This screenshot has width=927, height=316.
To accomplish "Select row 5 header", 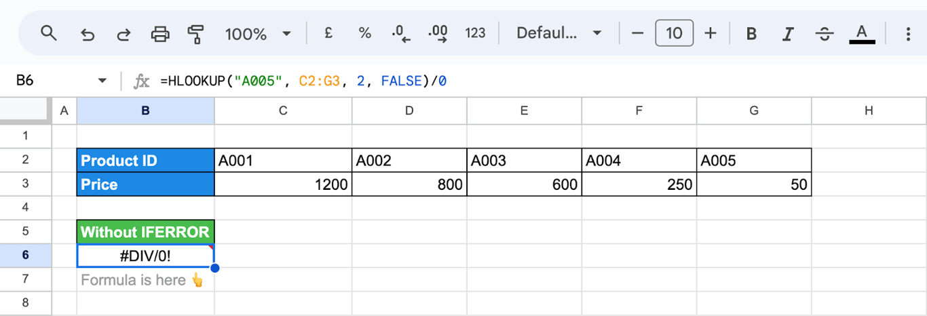I will tap(26, 231).
